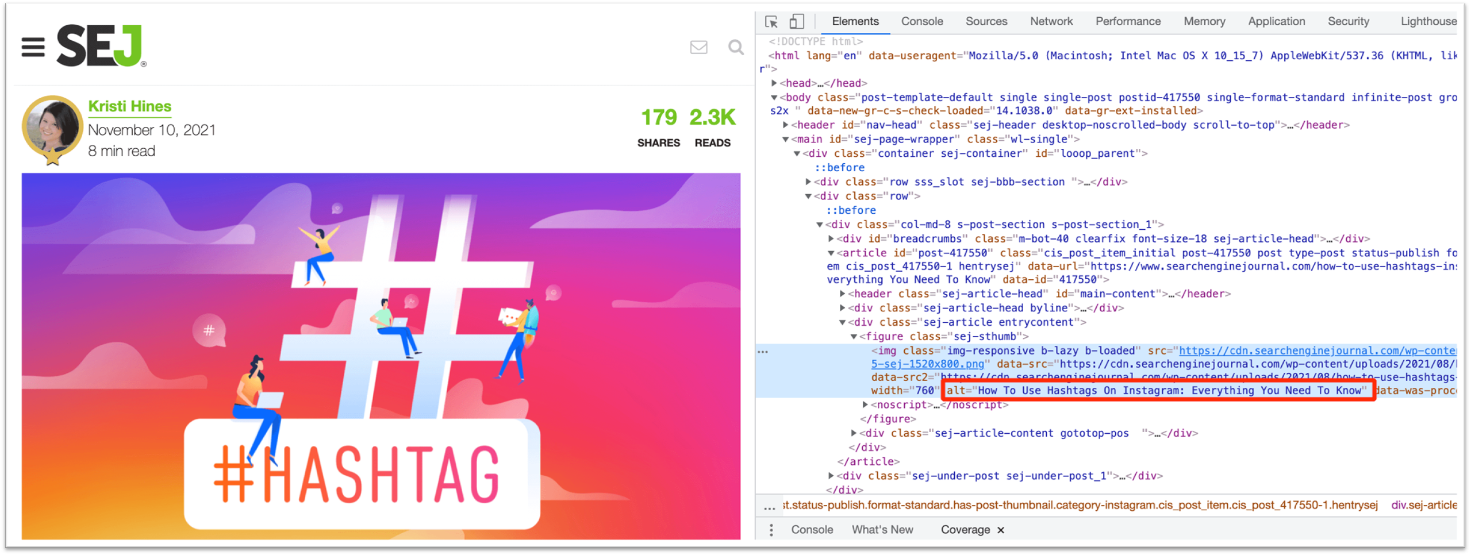Select the first ::before pseudo-element row
Image resolution: width=1471 pixels, height=555 pixels.
[839, 168]
